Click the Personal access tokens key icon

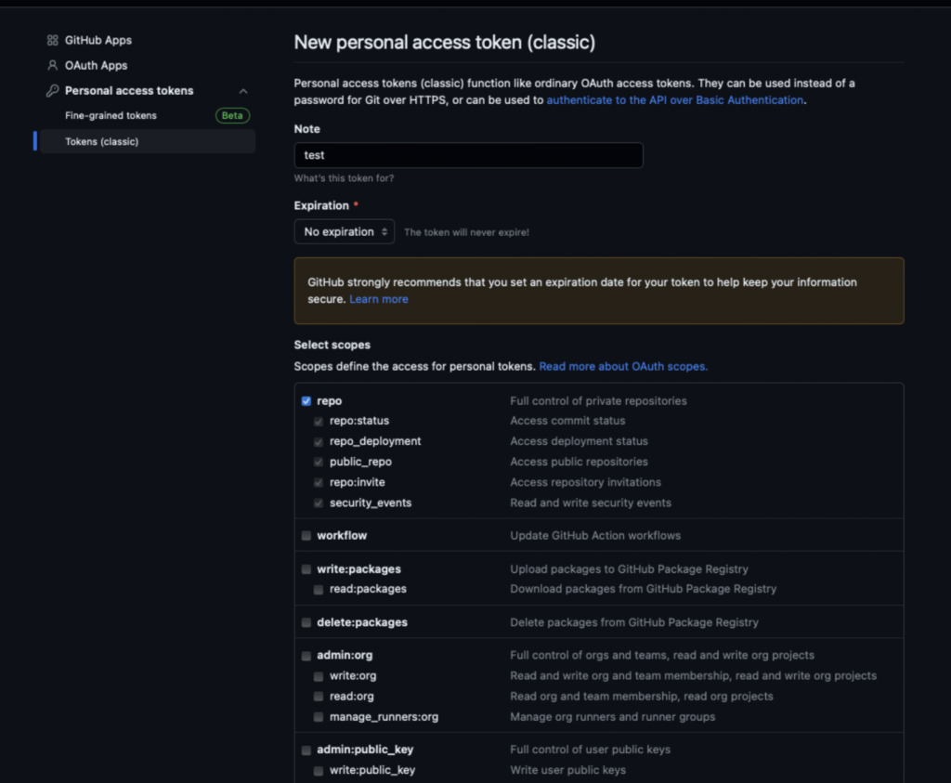(x=52, y=91)
